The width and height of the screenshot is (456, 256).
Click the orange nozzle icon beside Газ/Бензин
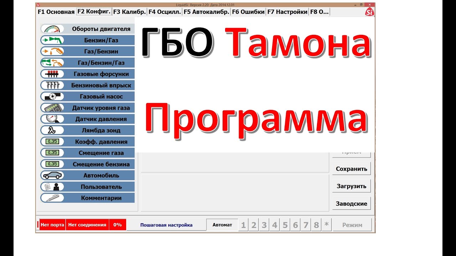tap(52, 51)
